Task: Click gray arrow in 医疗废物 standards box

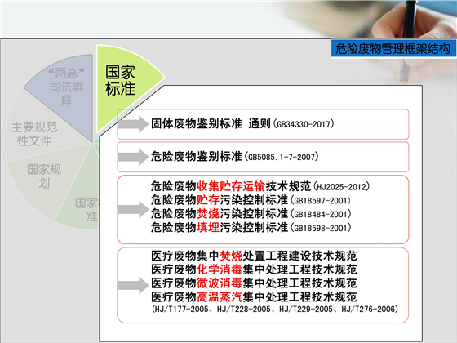Action: coord(133,285)
